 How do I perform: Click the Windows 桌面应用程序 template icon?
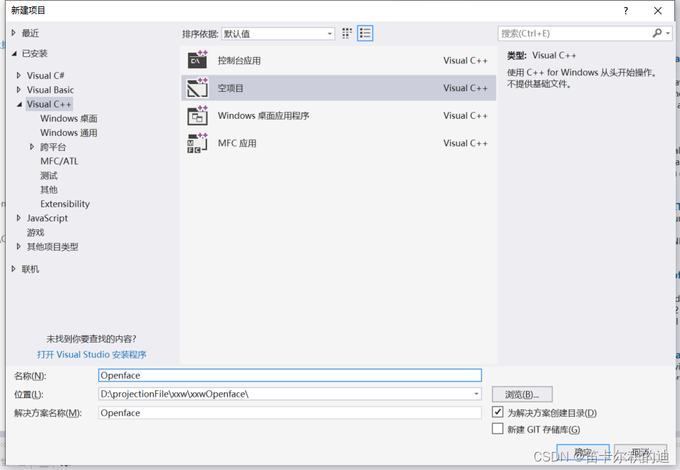(x=197, y=116)
